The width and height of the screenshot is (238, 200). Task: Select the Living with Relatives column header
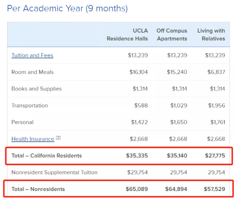(211, 35)
